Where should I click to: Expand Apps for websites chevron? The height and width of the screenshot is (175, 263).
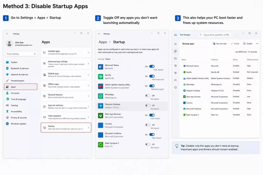coord(88,107)
